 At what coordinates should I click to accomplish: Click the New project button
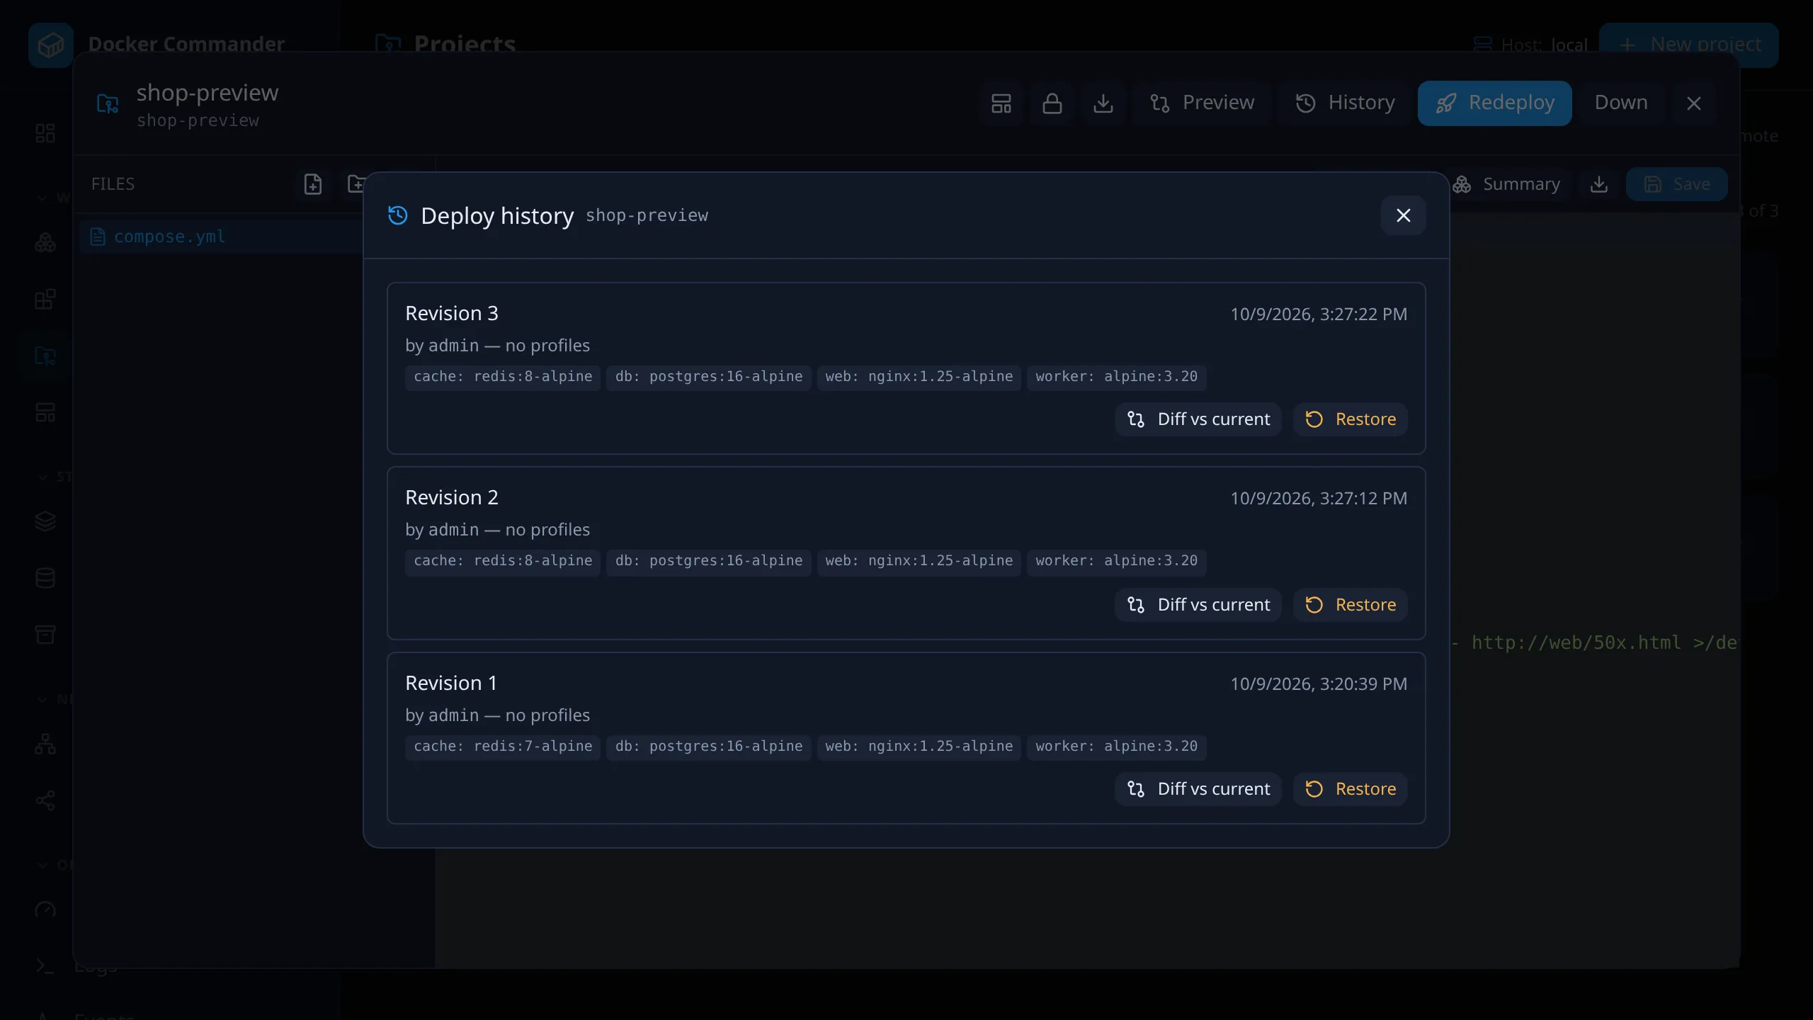(1689, 45)
